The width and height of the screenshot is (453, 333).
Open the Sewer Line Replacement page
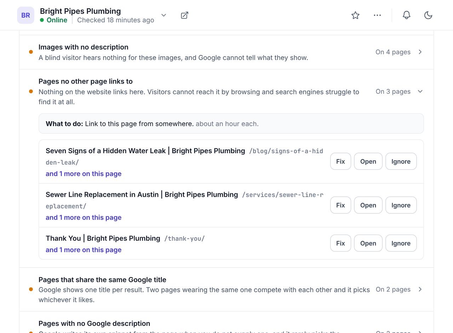pos(368,205)
